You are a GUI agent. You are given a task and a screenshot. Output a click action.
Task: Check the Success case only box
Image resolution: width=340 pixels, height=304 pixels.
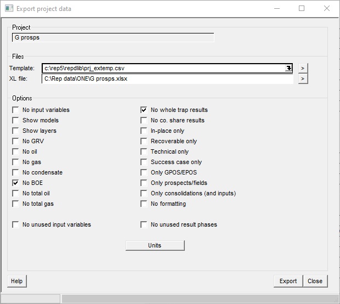point(144,162)
